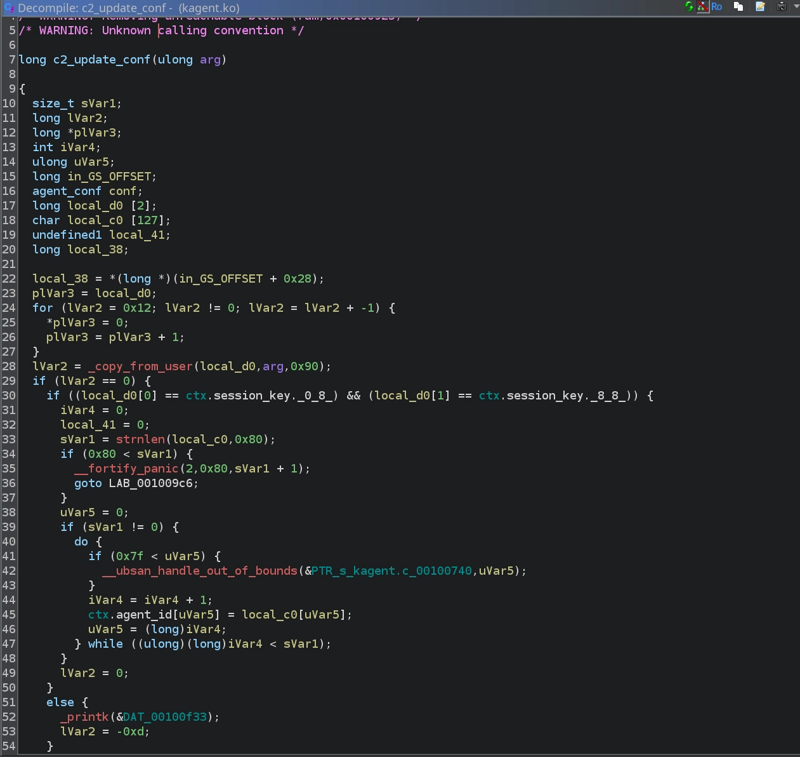Click the re-decompile refresh icon
This screenshot has height=757, width=800.
coord(690,7)
